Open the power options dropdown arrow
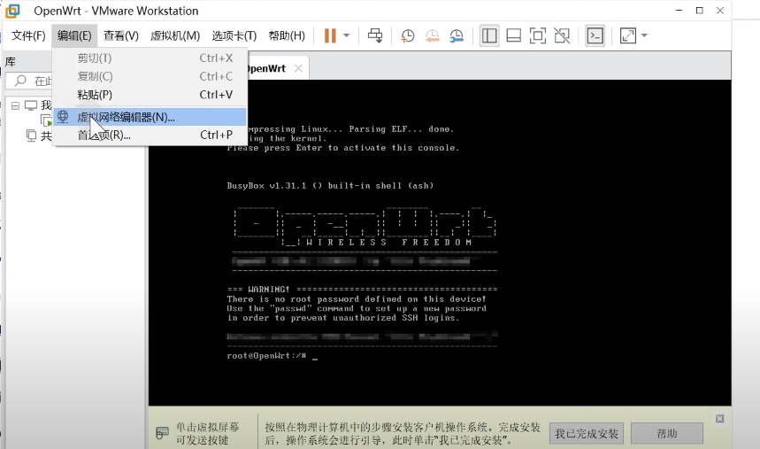The height and width of the screenshot is (449, 760). click(347, 35)
